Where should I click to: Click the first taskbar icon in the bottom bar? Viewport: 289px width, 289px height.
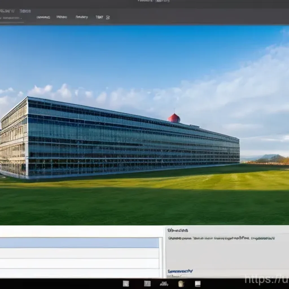pos(126,284)
